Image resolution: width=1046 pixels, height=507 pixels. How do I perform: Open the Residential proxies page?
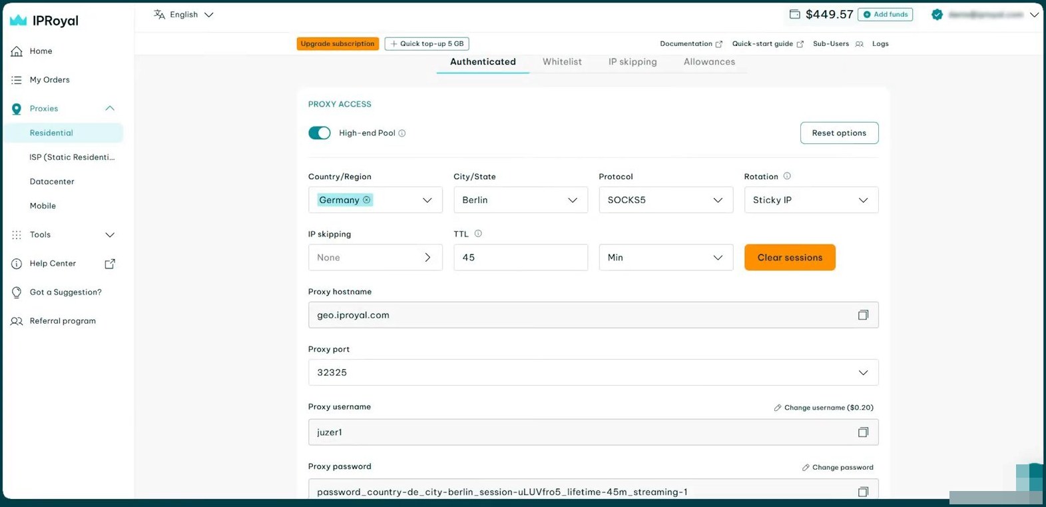point(64,133)
